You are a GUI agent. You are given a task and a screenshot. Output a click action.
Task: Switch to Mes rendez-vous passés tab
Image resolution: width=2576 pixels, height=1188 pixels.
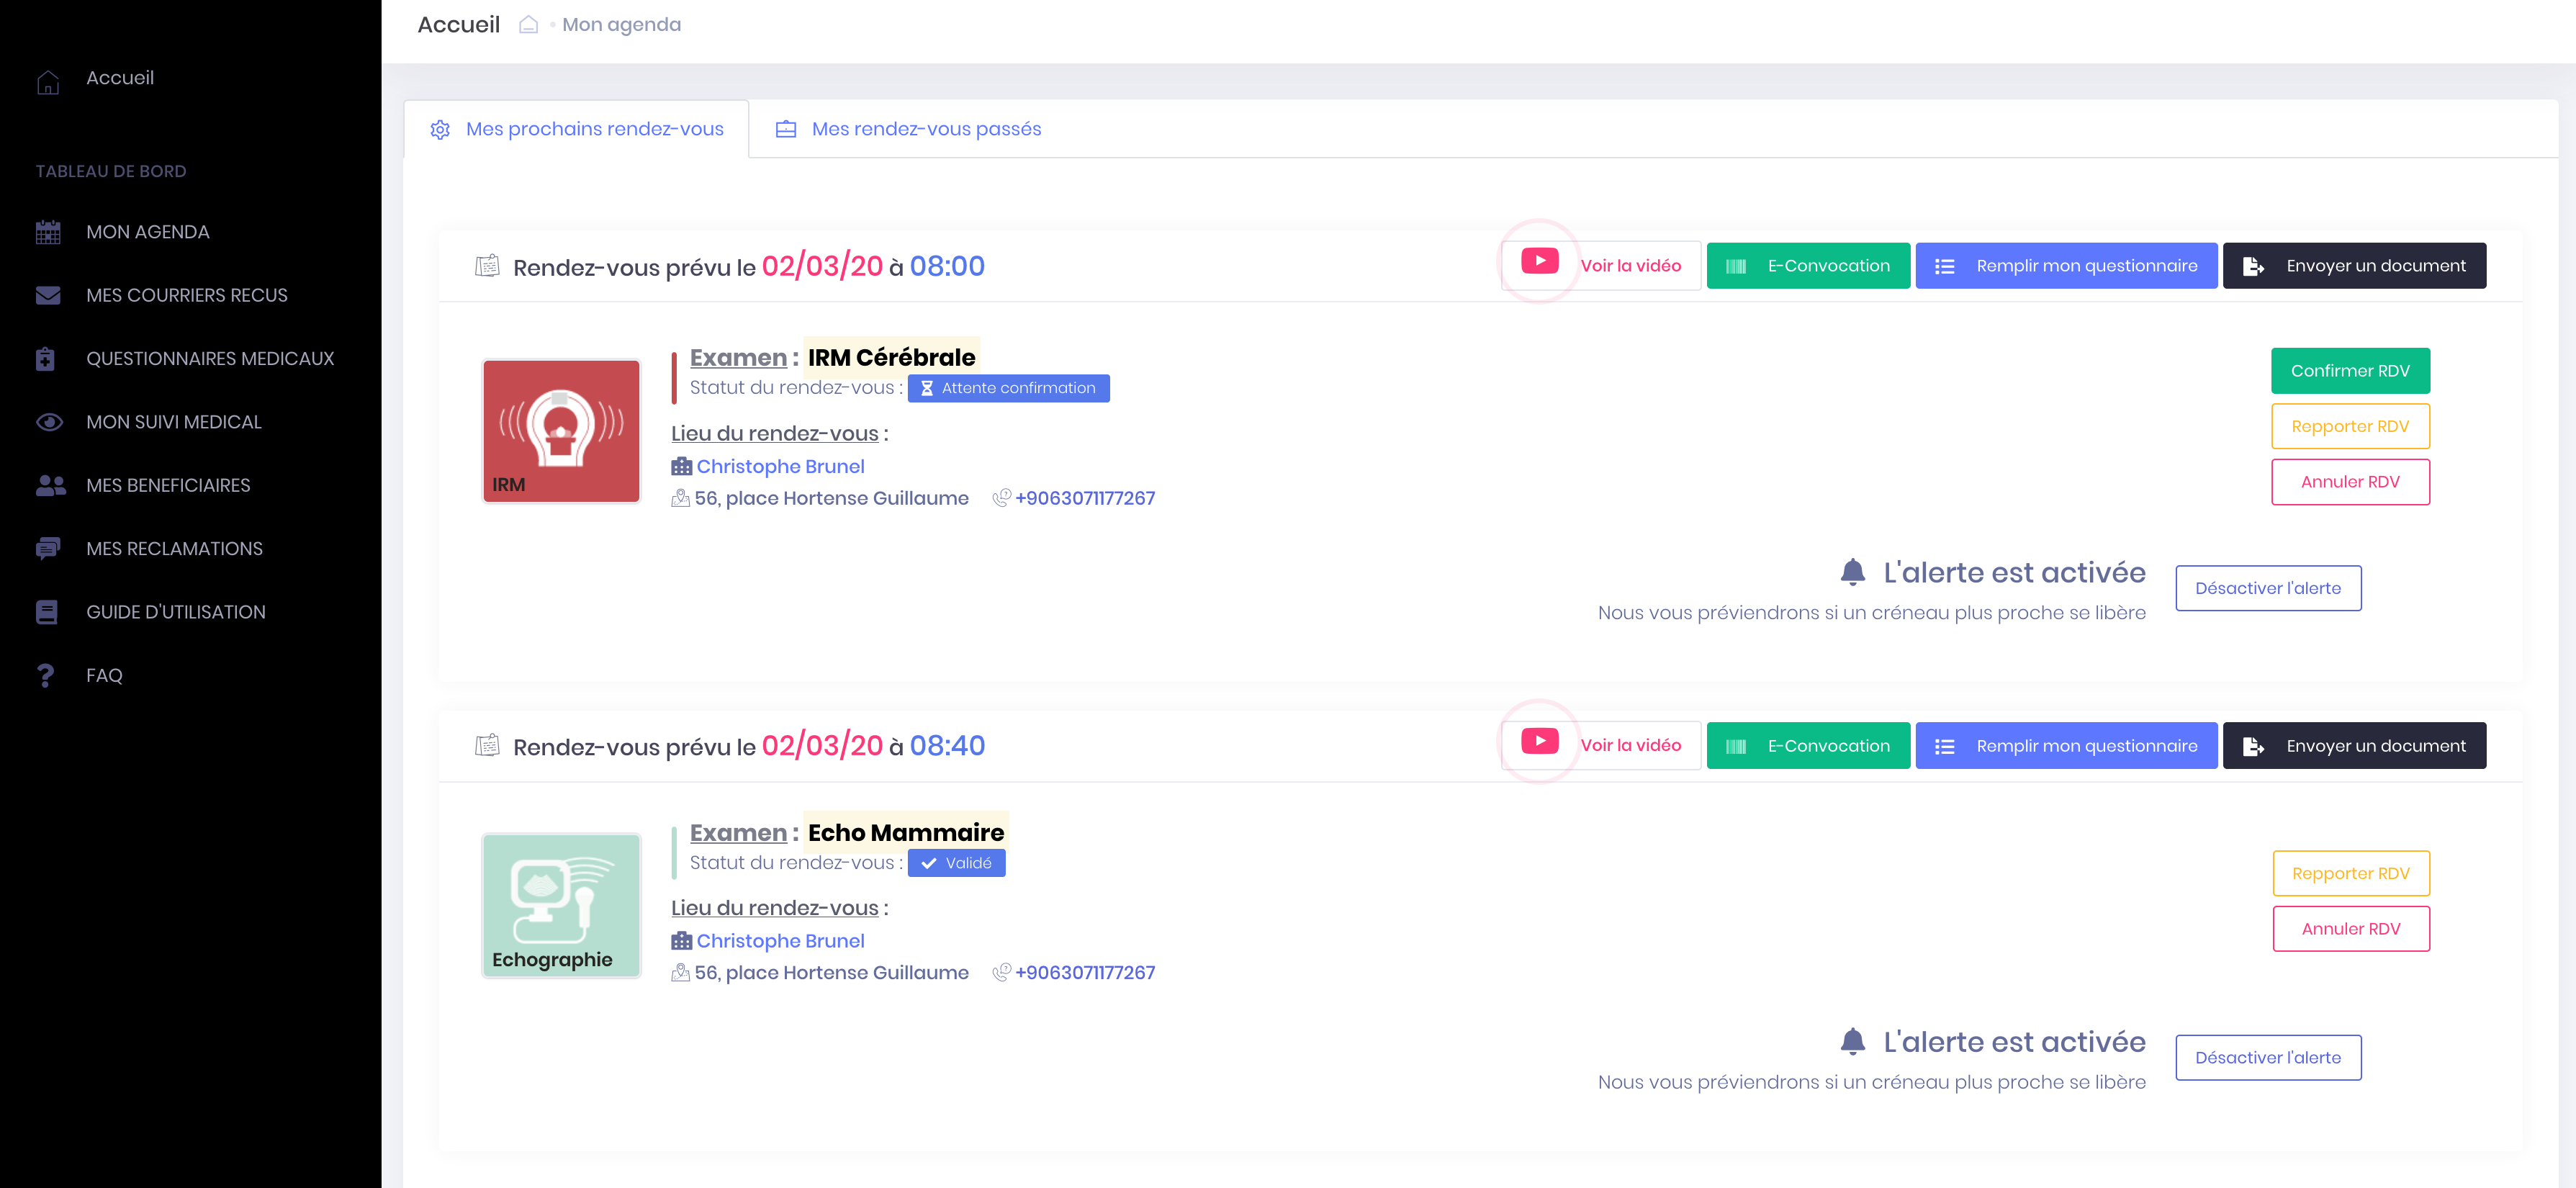point(925,129)
